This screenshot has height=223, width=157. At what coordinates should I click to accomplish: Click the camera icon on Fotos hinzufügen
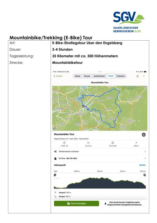(68, 203)
